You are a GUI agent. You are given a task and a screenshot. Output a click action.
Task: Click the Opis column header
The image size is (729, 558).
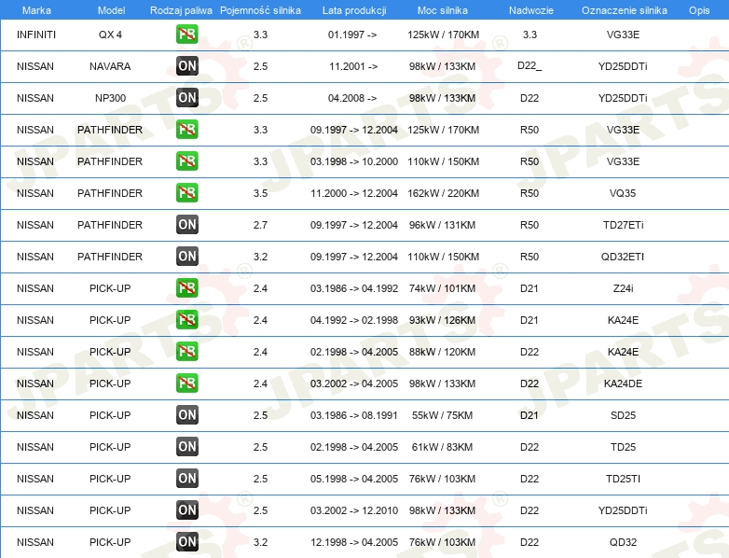coord(699,10)
